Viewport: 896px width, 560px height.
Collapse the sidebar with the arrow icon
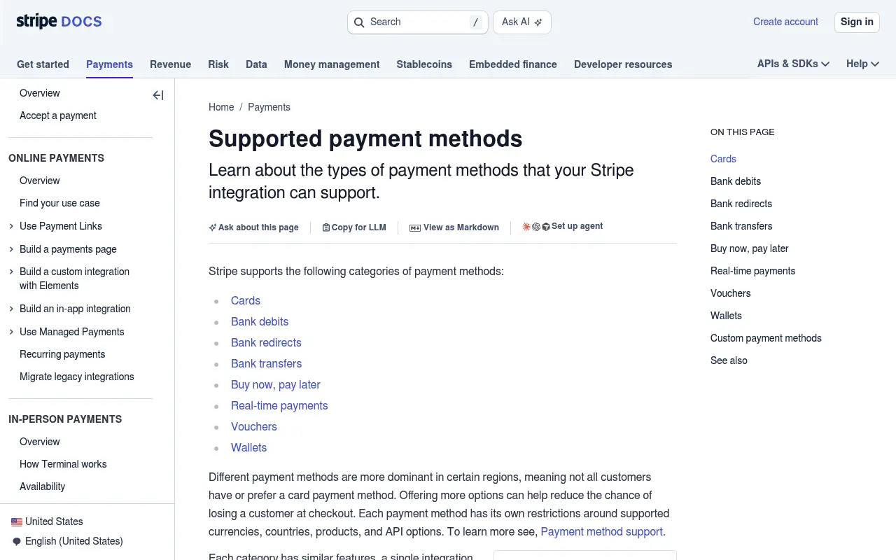point(158,95)
